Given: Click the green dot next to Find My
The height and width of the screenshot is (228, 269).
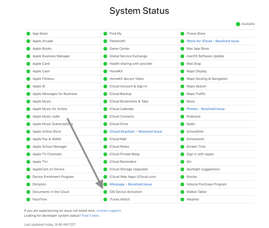Looking at the screenshot, I should pos(105,34).
